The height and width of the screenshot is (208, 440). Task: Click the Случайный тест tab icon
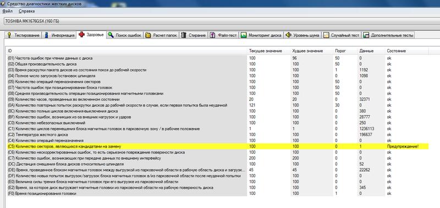pyautogui.click(x=326, y=35)
